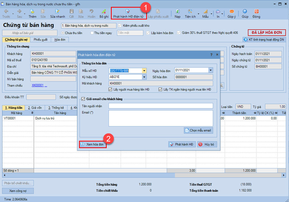289x202 pixels.
Task: Click the Xem công nợ button
Action: click(18, 191)
